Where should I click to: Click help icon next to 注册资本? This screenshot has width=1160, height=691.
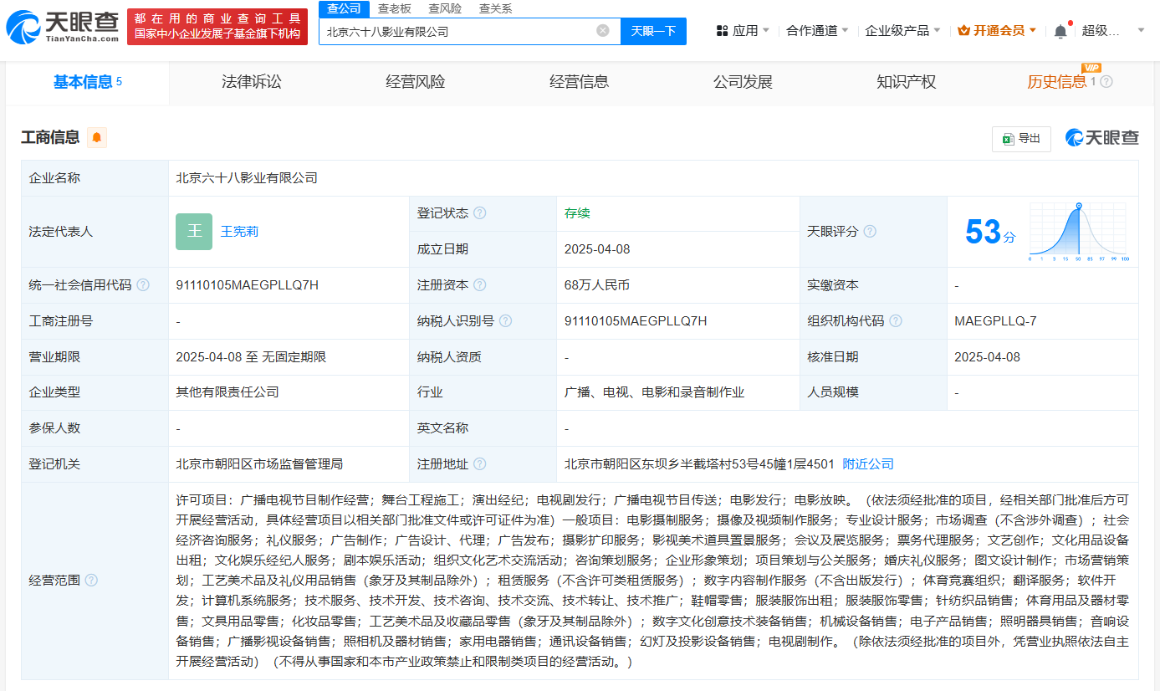tap(480, 285)
